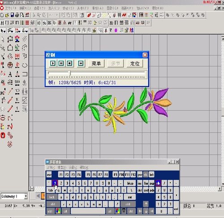The height and width of the screenshot is (218, 224).
Task: Open the first menu in the application menu bar
Action: click(10, 8)
